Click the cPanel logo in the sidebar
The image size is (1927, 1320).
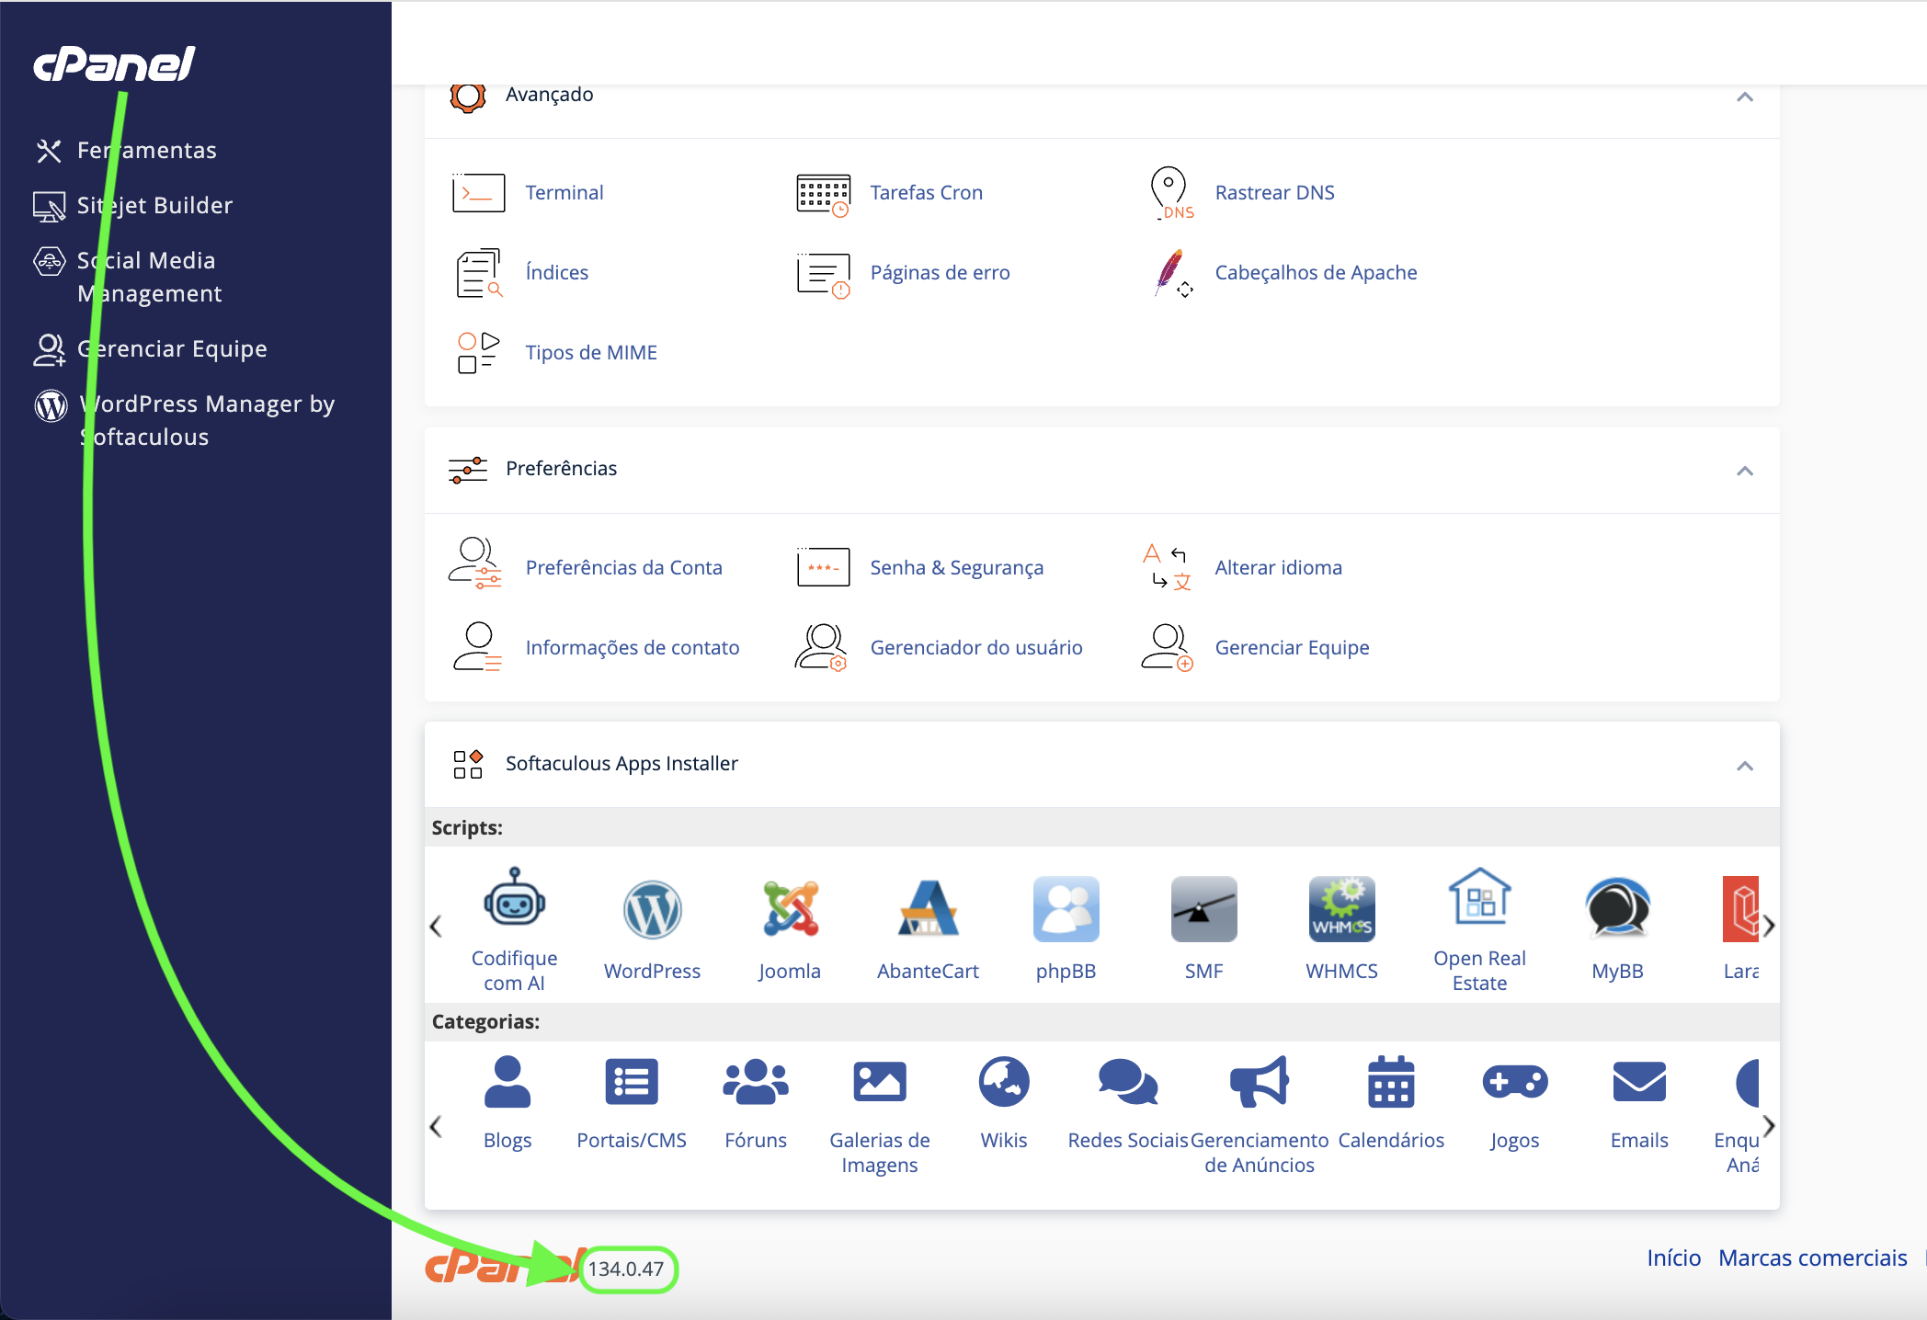pyautogui.click(x=114, y=64)
